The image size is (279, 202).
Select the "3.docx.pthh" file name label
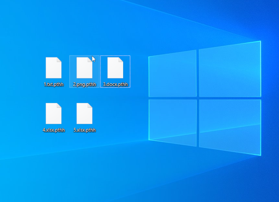coord(115,84)
